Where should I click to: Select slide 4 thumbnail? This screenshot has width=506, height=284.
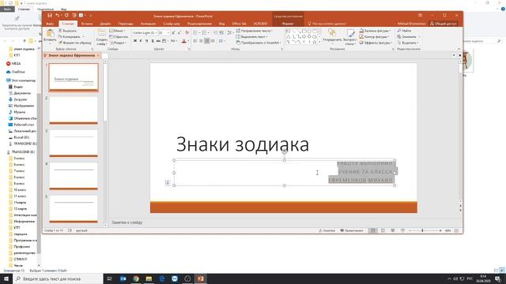coord(74,176)
